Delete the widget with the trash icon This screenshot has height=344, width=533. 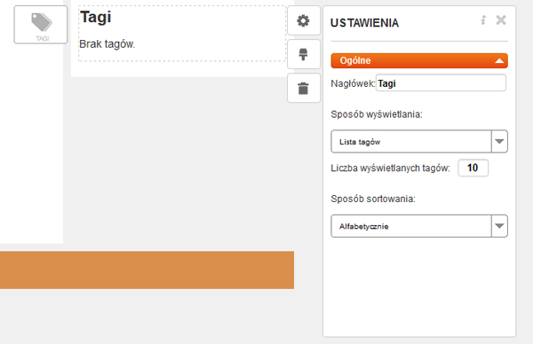303,88
